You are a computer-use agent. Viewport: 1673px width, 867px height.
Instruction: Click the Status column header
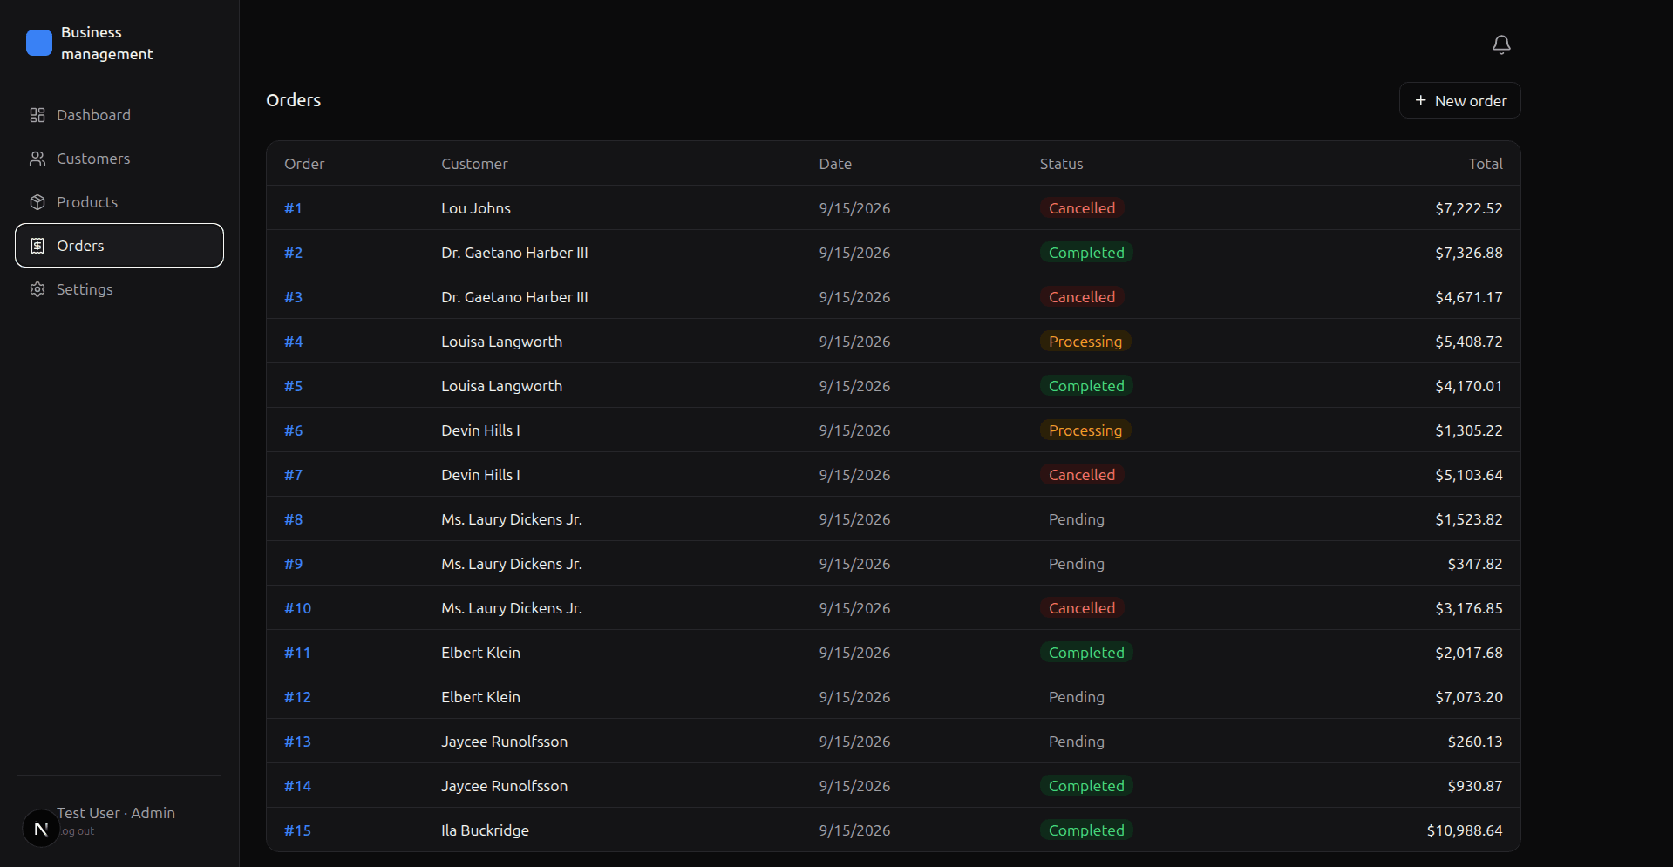point(1061,164)
